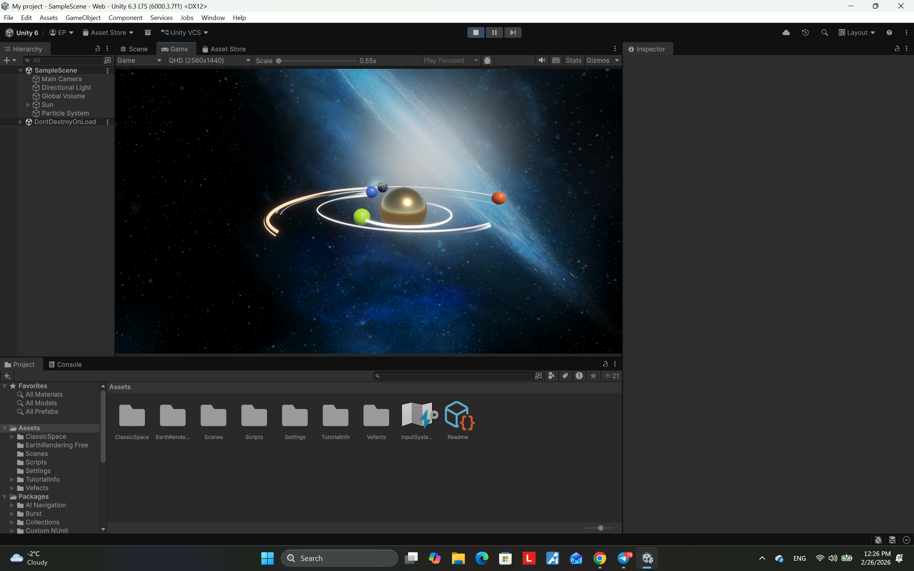This screenshot has width=914, height=571.
Task: Toggle the Frame Debugger bug icon
Action: pyautogui.click(x=487, y=60)
